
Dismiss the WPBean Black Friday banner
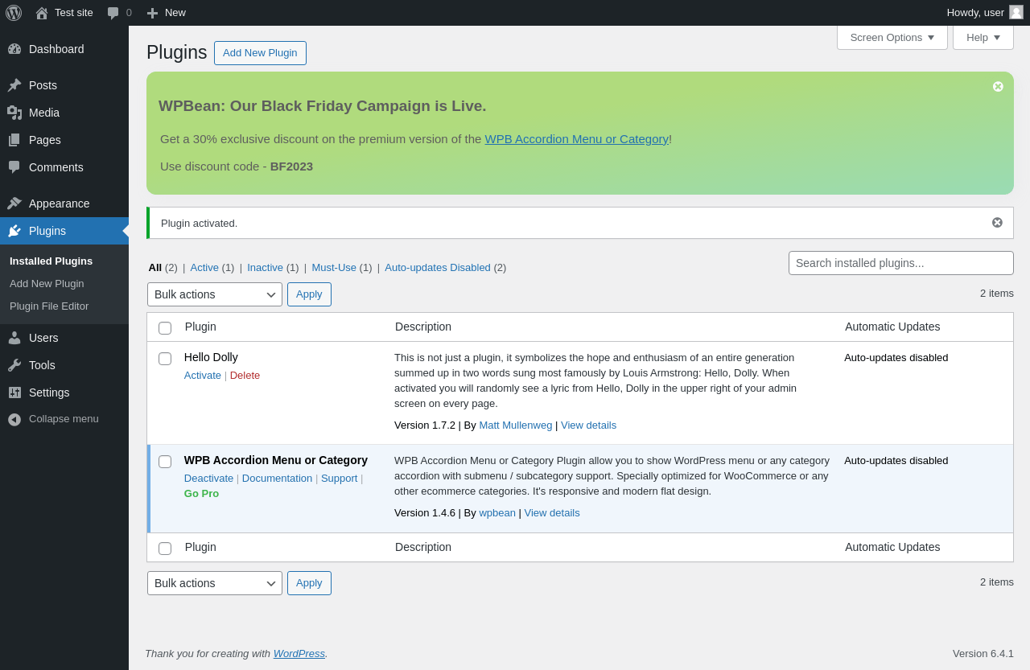point(998,87)
